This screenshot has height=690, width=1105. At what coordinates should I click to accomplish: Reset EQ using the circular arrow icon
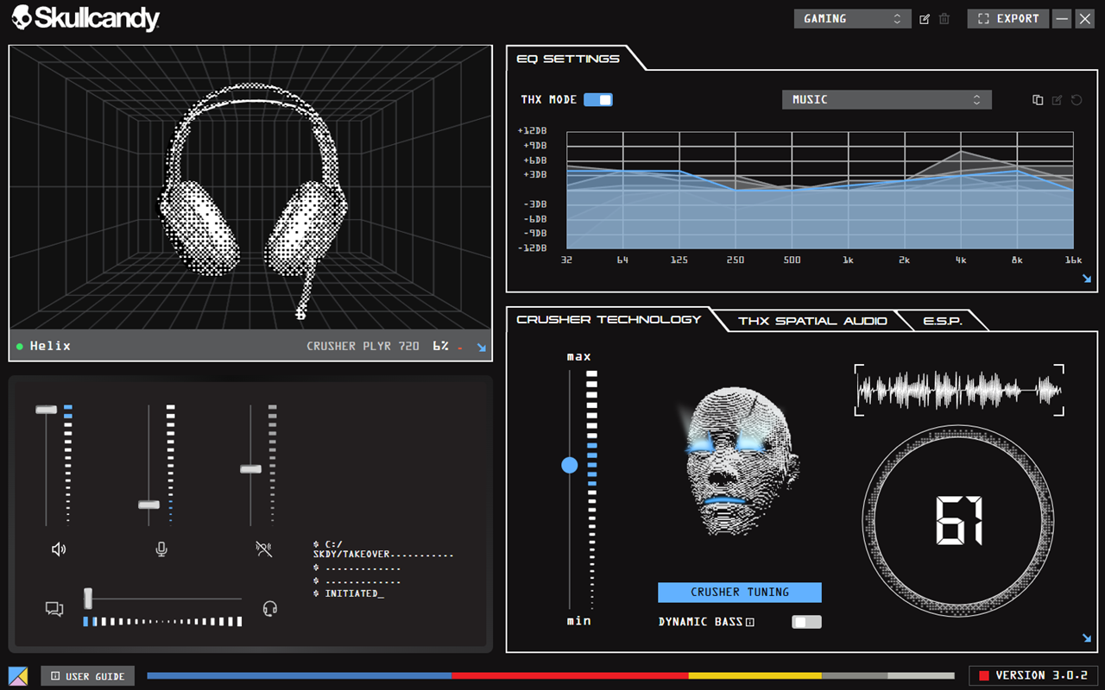[1077, 100]
